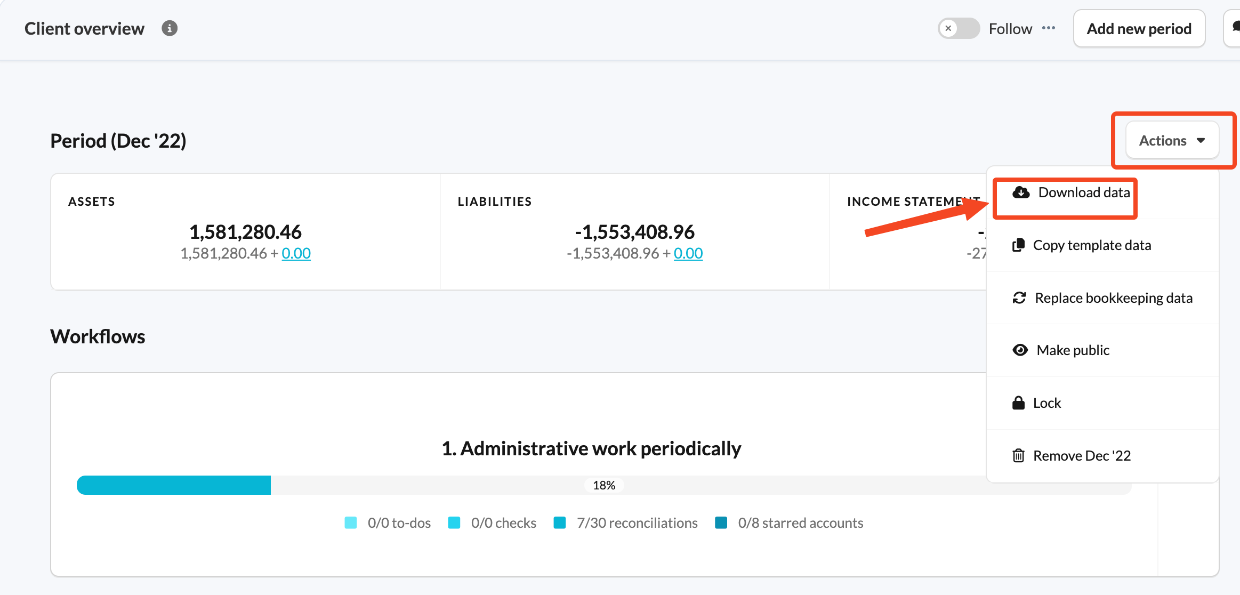Click the Download data cloud icon
Viewport: 1240px width, 595px height.
pyautogui.click(x=1021, y=192)
